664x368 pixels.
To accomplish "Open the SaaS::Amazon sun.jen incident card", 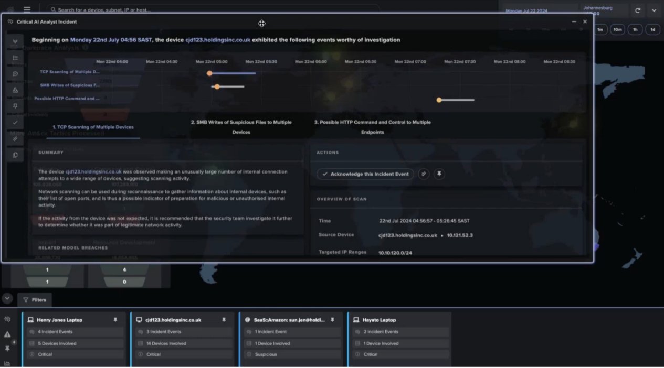I will pyautogui.click(x=289, y=320).
